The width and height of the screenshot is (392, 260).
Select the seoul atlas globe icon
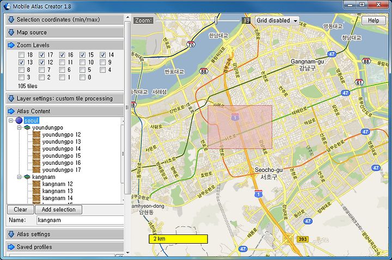(19, 120)
